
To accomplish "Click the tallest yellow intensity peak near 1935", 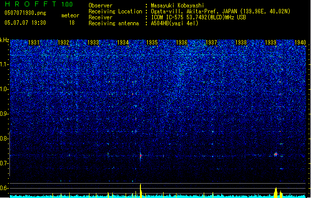I will pos(140,191).
